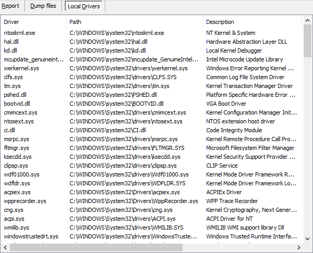Click the vertical scrollbar thumb
The image size is (313, 253).
[x=307, y=41]
